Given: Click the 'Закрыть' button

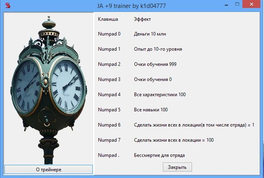Looking at the screenshot, I should (177, 167).
